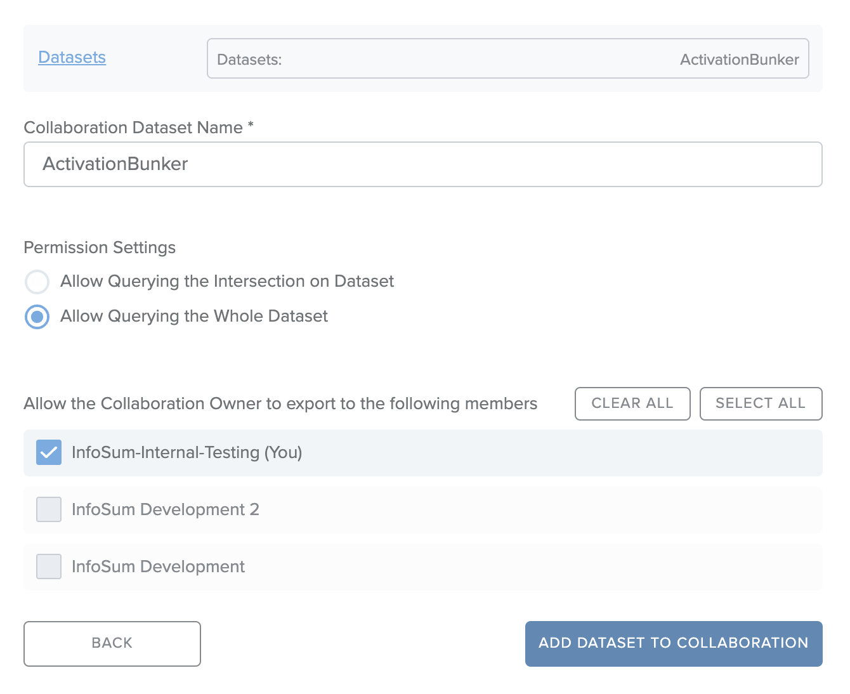The width and height of the screenshot is (850, 694).
Task: Open the Datasets breadcrumb link
Action: (72, 57)
